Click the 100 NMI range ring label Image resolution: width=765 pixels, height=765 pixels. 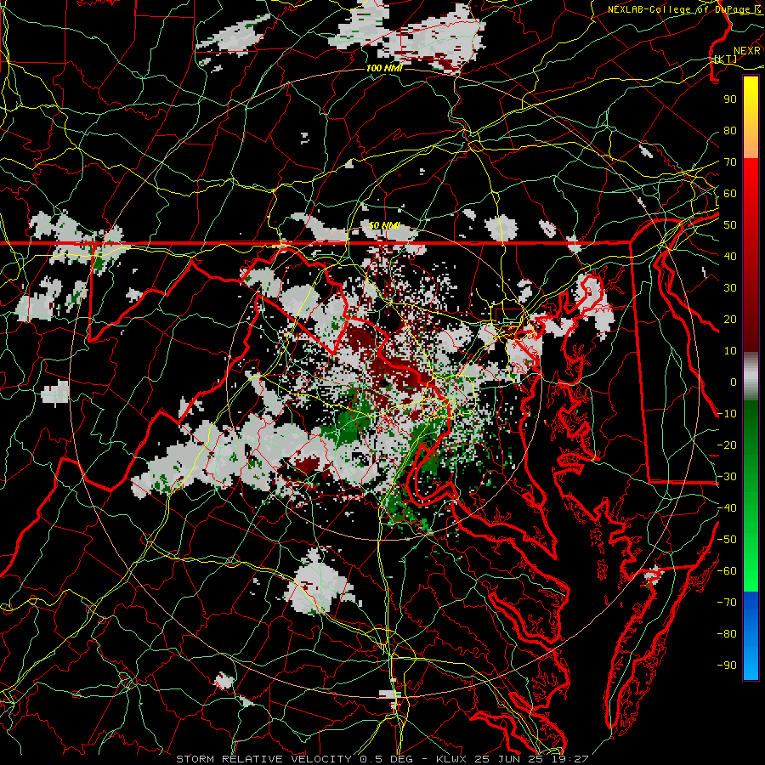click(x=384, y=68)
